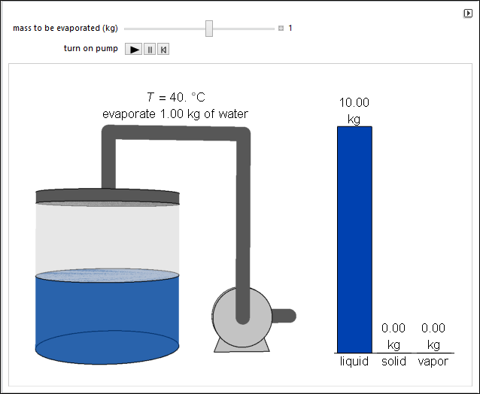Reset the pump animation to start

point(163,50)
